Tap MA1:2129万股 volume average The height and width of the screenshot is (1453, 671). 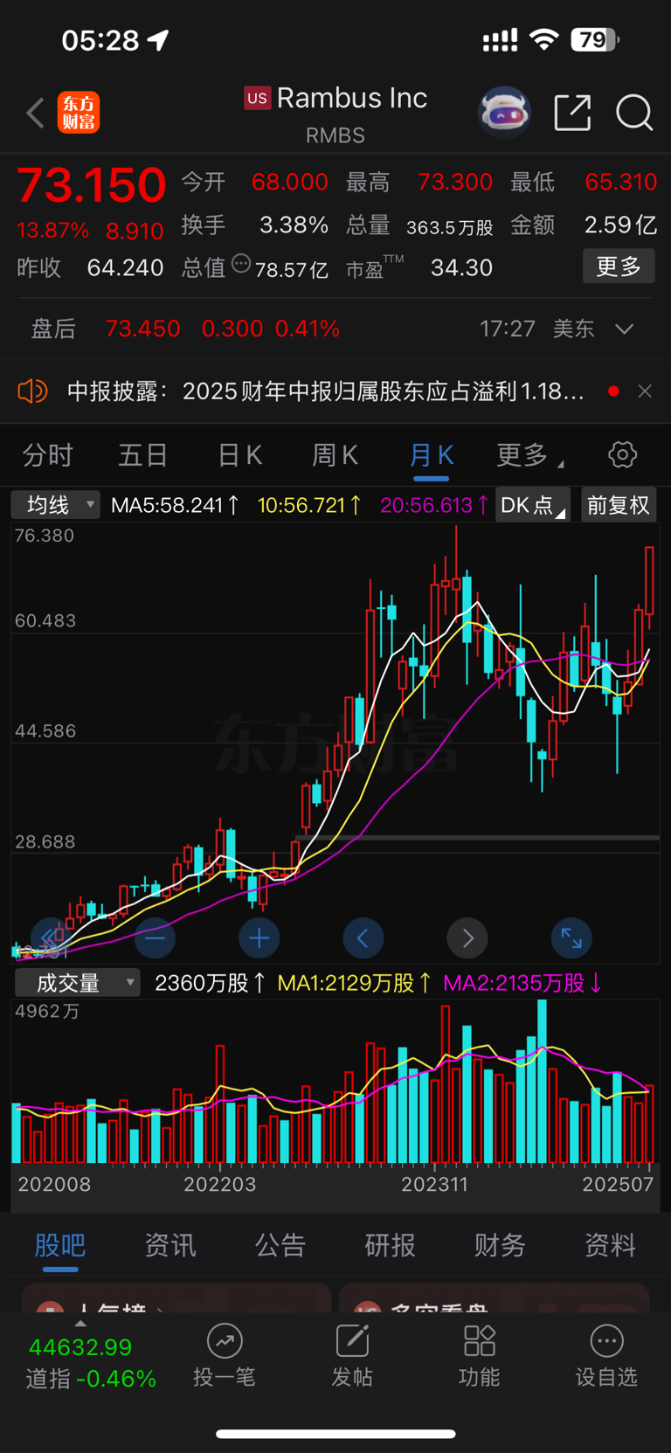coord(355,983)
